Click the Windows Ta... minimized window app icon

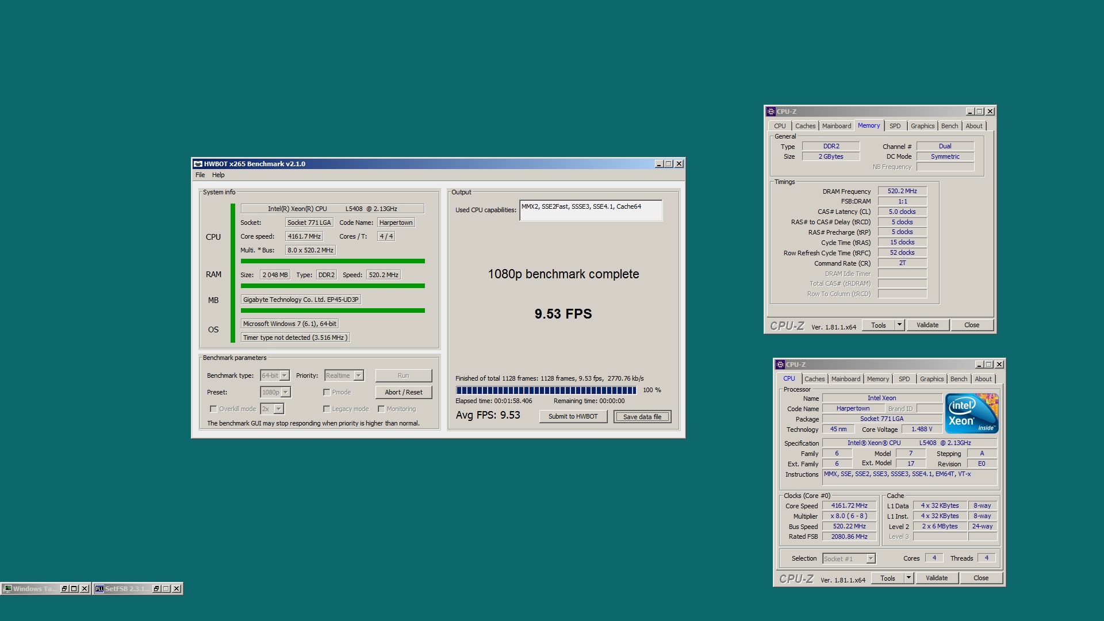[7, 589]
